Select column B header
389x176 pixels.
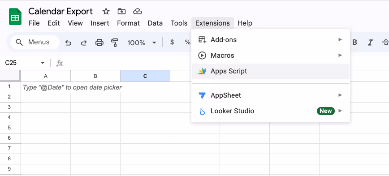pyautogui.click(x=95, y=76)
